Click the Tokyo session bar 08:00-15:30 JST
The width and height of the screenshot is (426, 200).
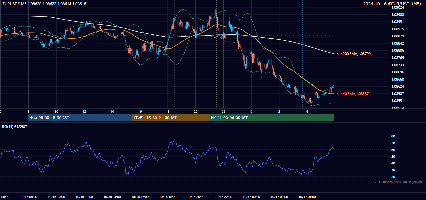[80, 118]
